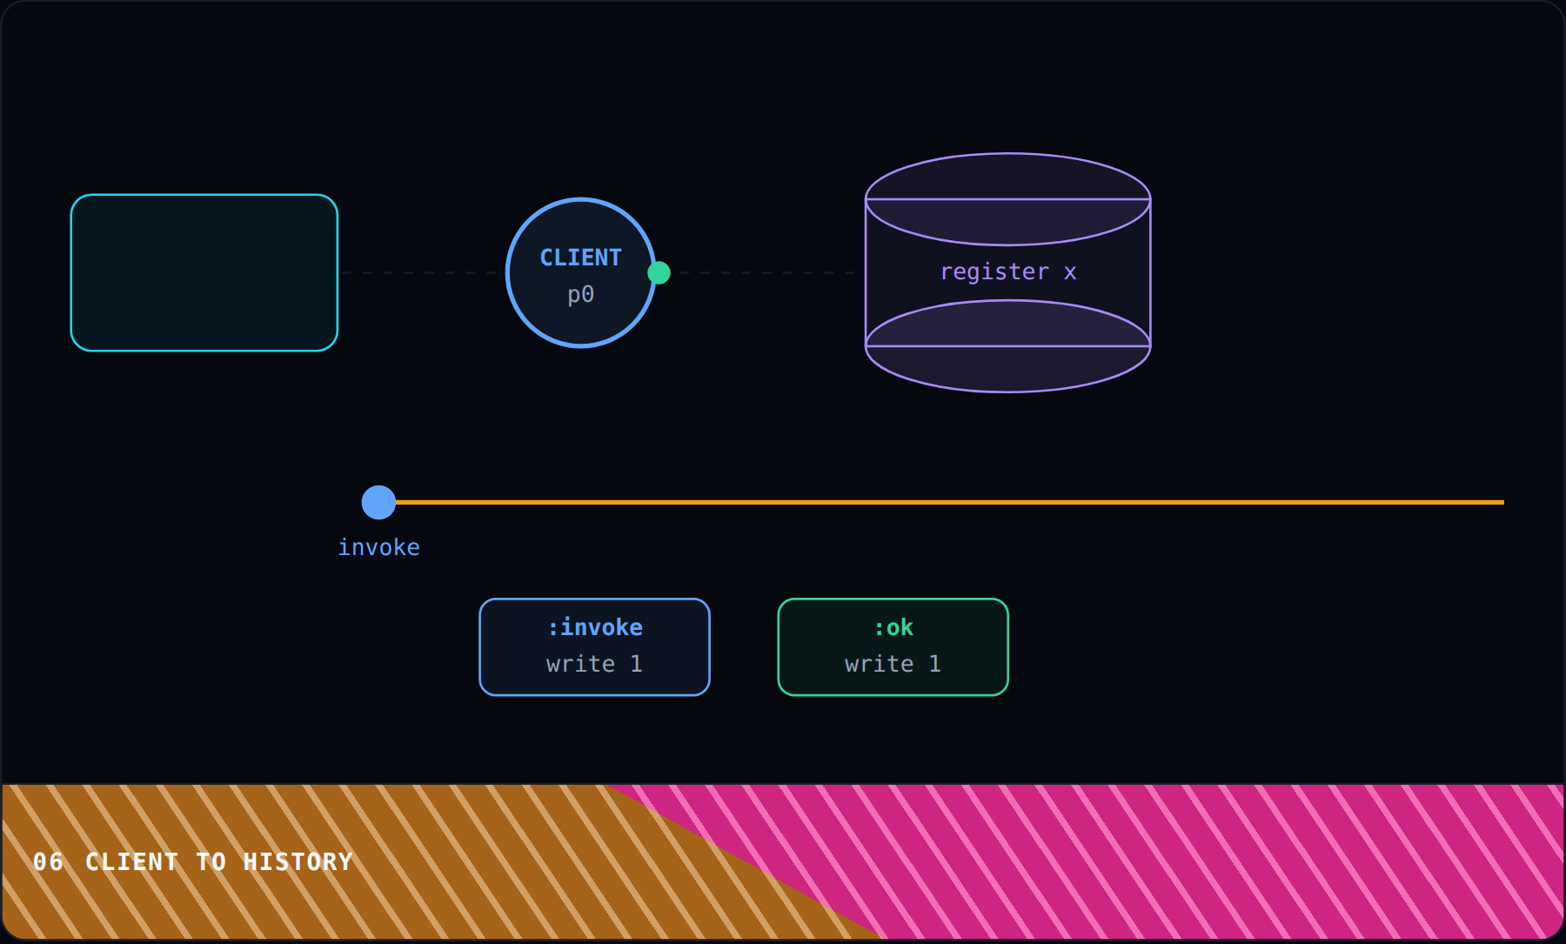The image size is (1566, 944).
Task: Click the CLIENT p0 circle node
Action: [x=580, y=273]
